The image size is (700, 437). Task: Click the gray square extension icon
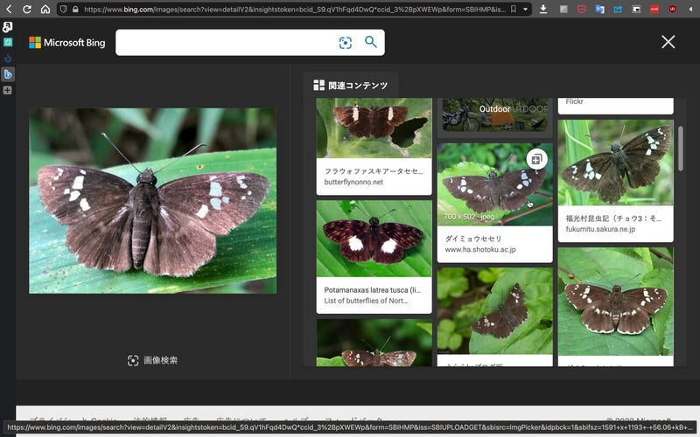[563, 9]
